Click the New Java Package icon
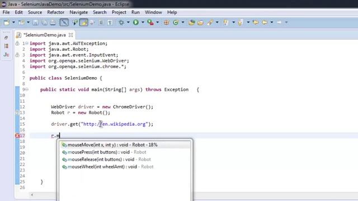This screenshot has height=201, width=358. [166, 22]
